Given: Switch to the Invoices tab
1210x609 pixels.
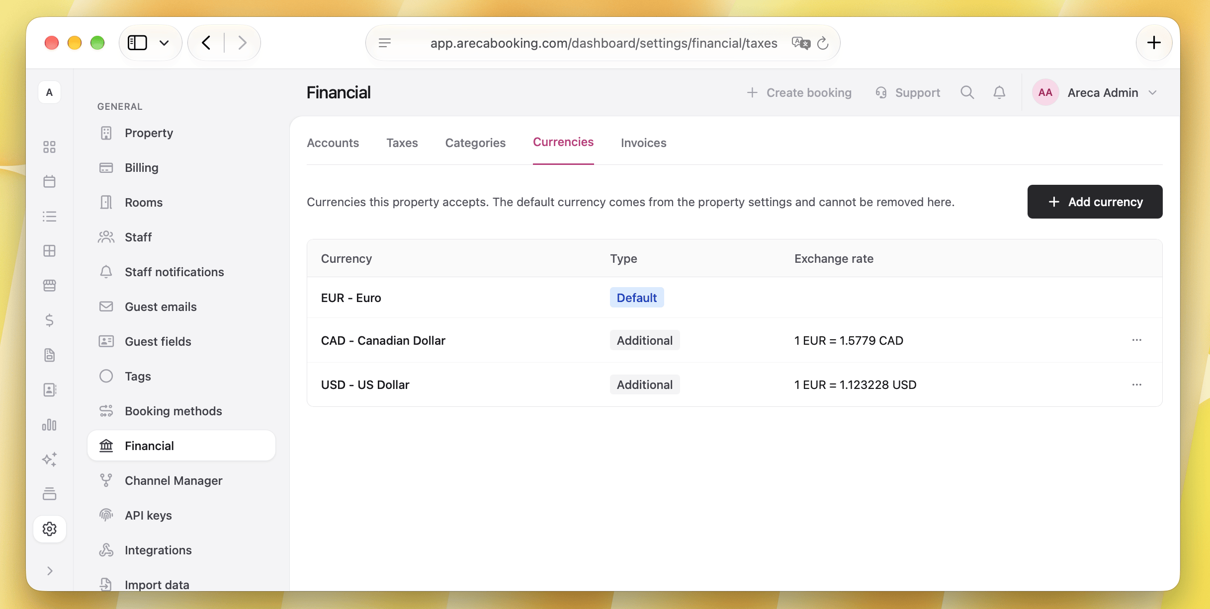Looking at the screenshot, I should tap(643, 143).
